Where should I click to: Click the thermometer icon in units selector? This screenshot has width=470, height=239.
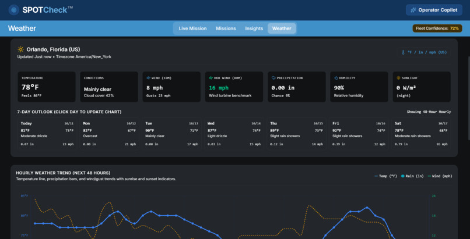[404, 52]
